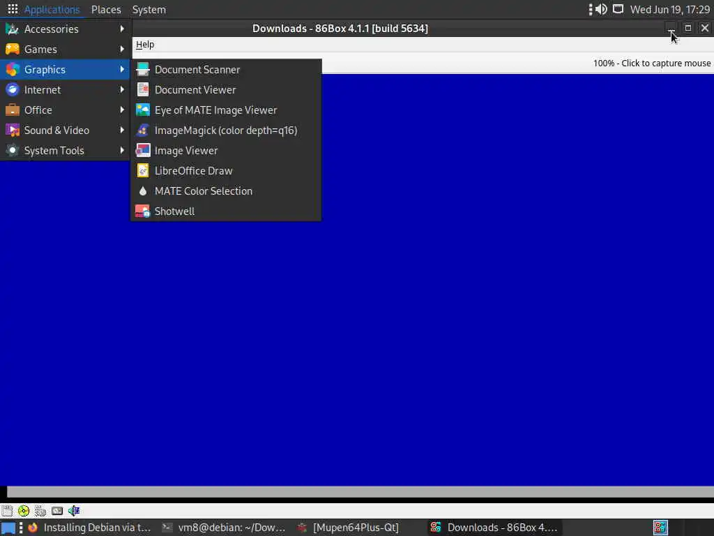Click the volume speaker icon in top panel
This screenshot has width=714, height=536.
point(601,9)
